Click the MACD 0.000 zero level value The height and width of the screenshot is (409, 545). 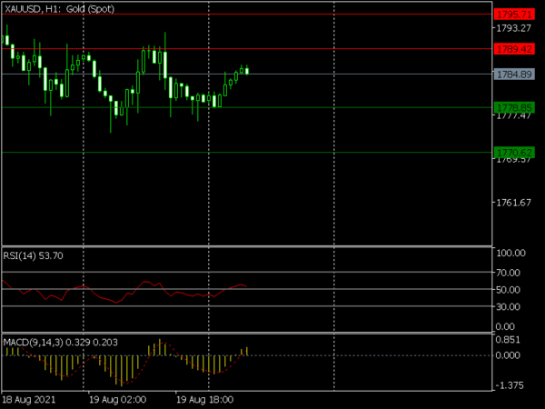pos(508,355)
